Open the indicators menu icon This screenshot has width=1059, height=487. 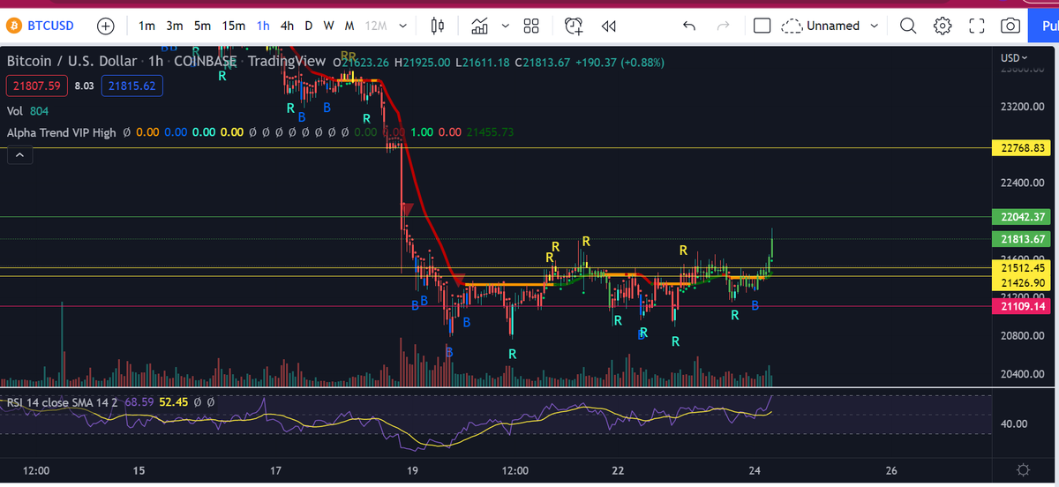tap(480, 26)
